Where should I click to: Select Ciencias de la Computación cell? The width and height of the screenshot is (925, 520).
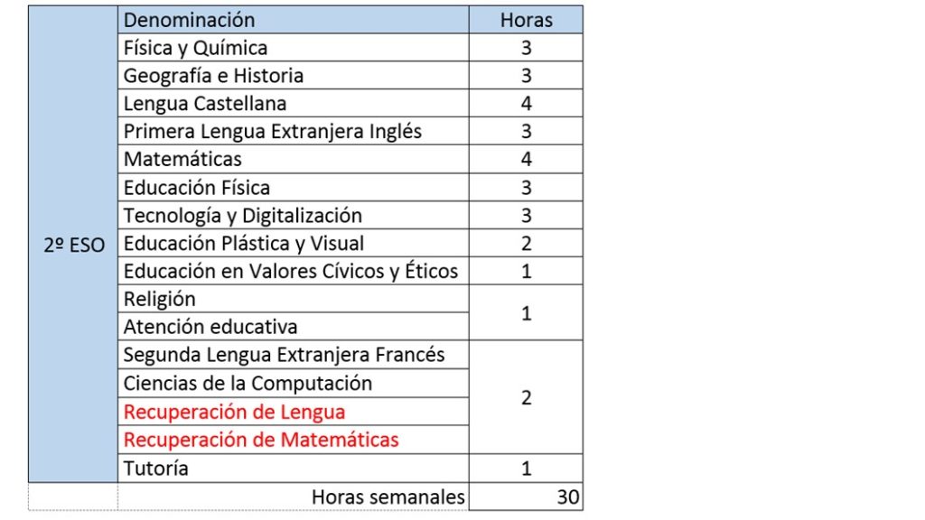[248, 383]
